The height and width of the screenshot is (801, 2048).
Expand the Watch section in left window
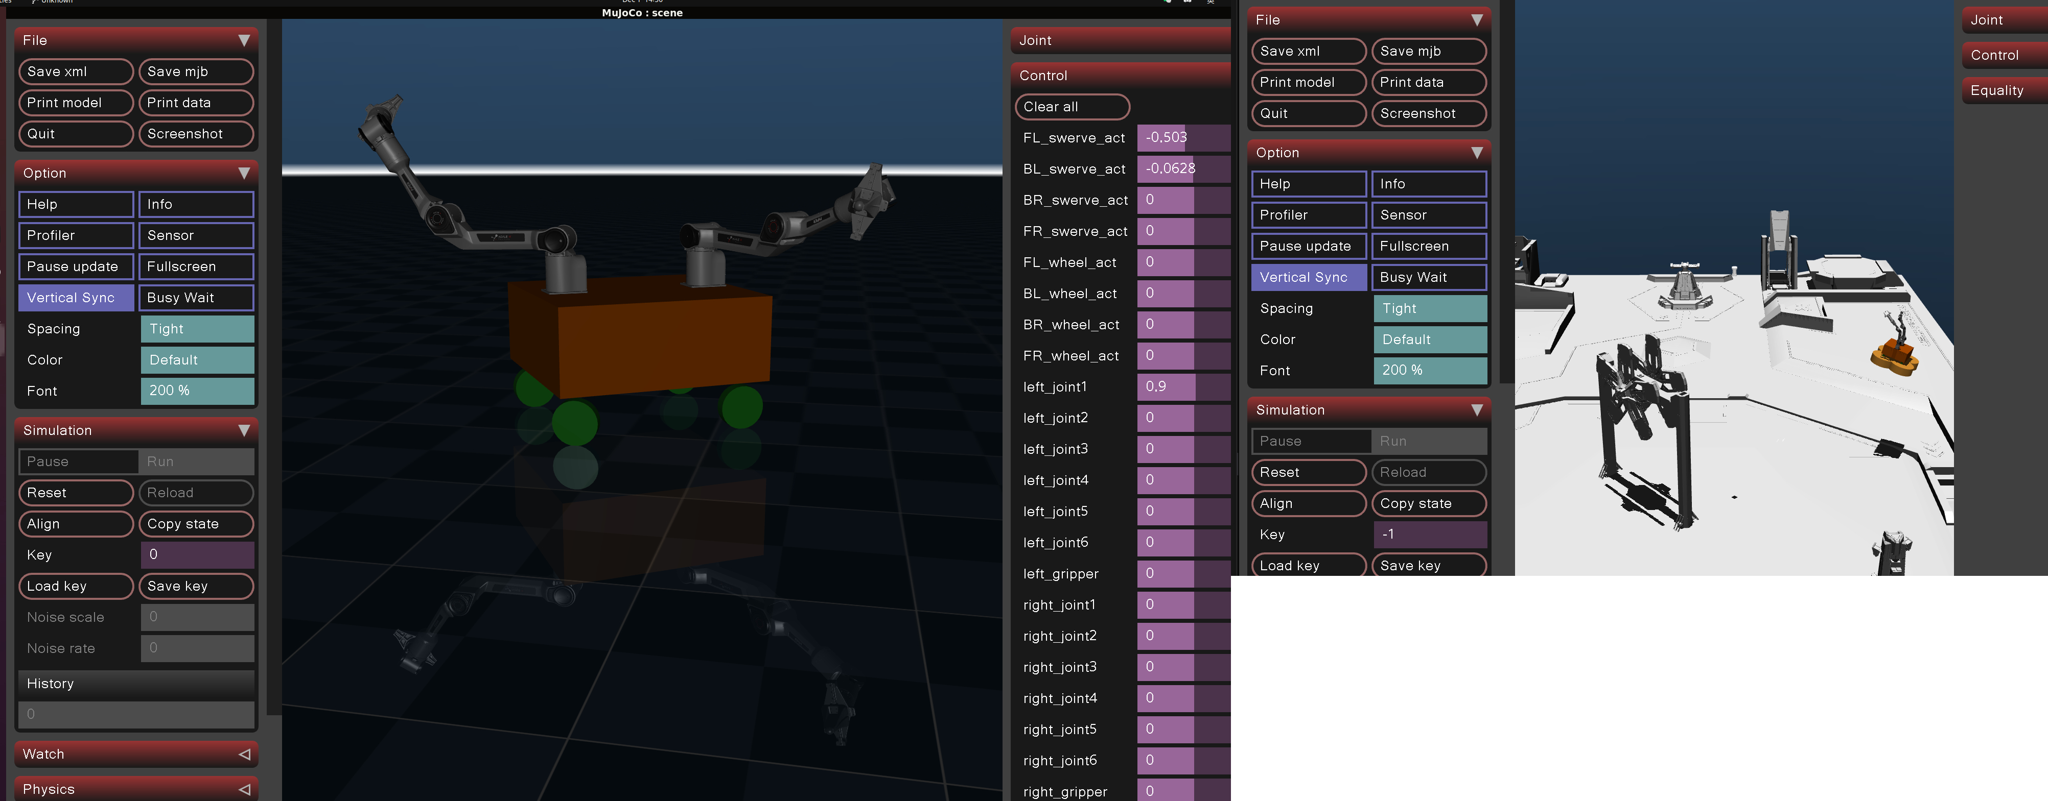tap(136, 754)
